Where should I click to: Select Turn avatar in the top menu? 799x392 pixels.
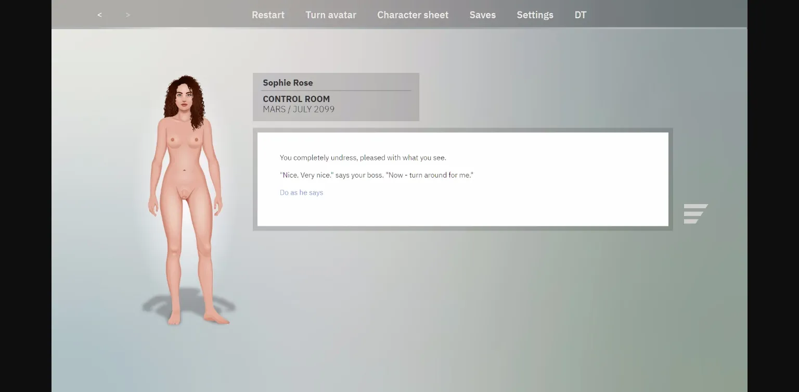(x=331, y=15)
